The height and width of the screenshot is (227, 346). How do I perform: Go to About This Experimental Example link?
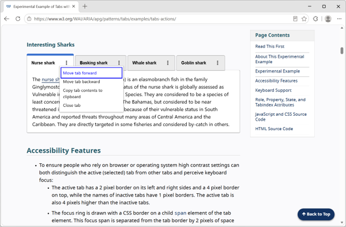[x=279, y=59]
